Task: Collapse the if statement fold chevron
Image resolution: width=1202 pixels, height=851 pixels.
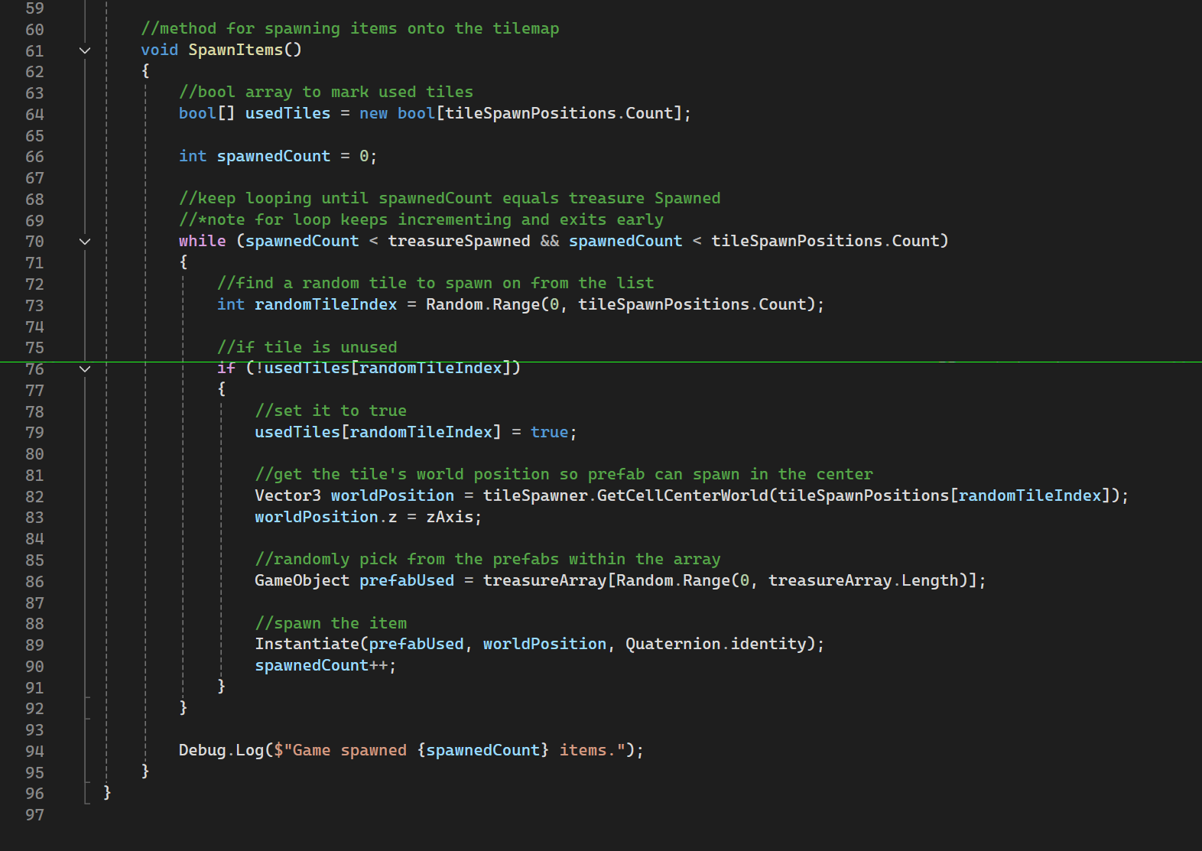Action: click(x=85, y=369)
